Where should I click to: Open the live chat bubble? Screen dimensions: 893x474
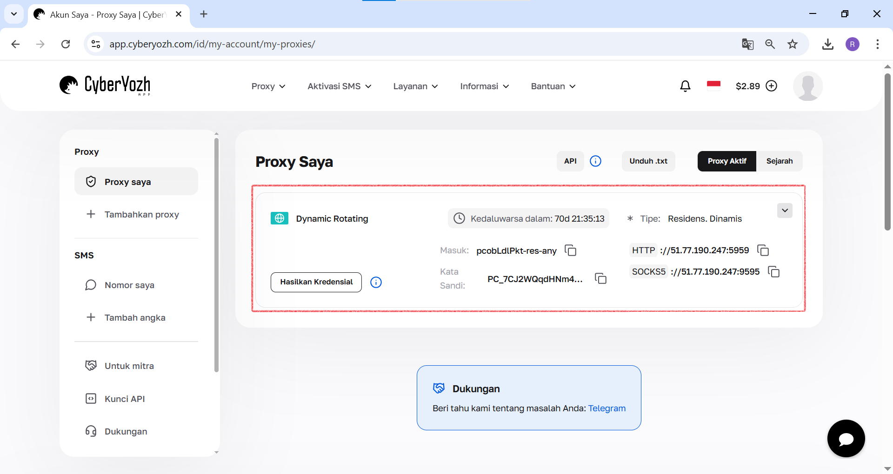tap(846, 438)
